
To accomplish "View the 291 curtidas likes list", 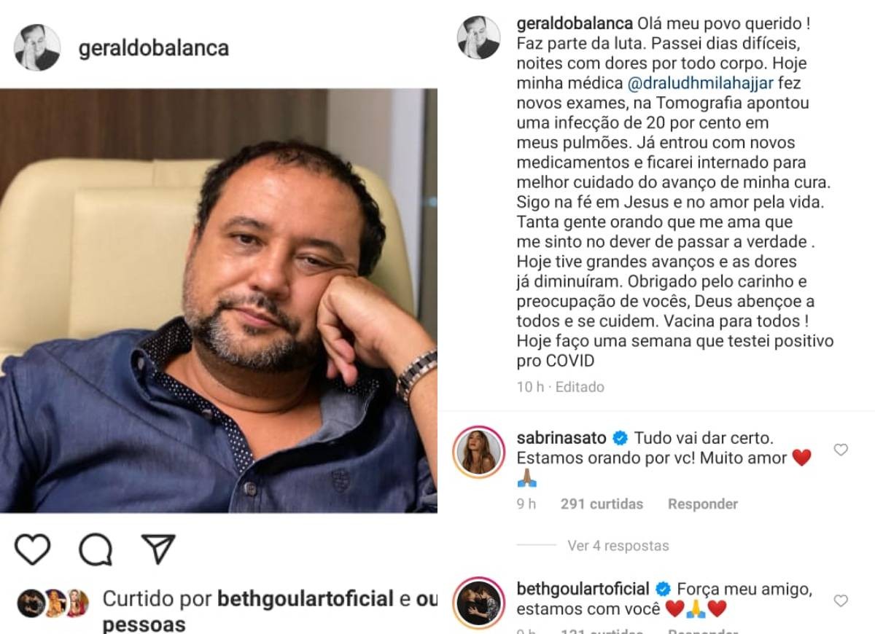I will point(602,504).
